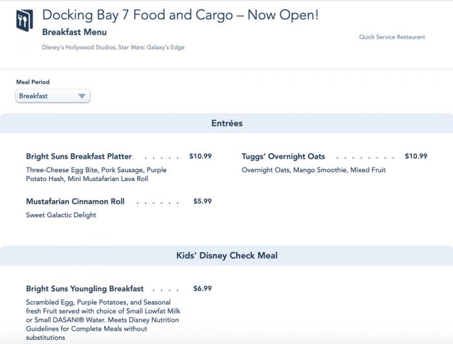Click Bright Suns Breakfast Platter item
The height and width of the screenshot is (344, 453).
click(x=79, y=156)
